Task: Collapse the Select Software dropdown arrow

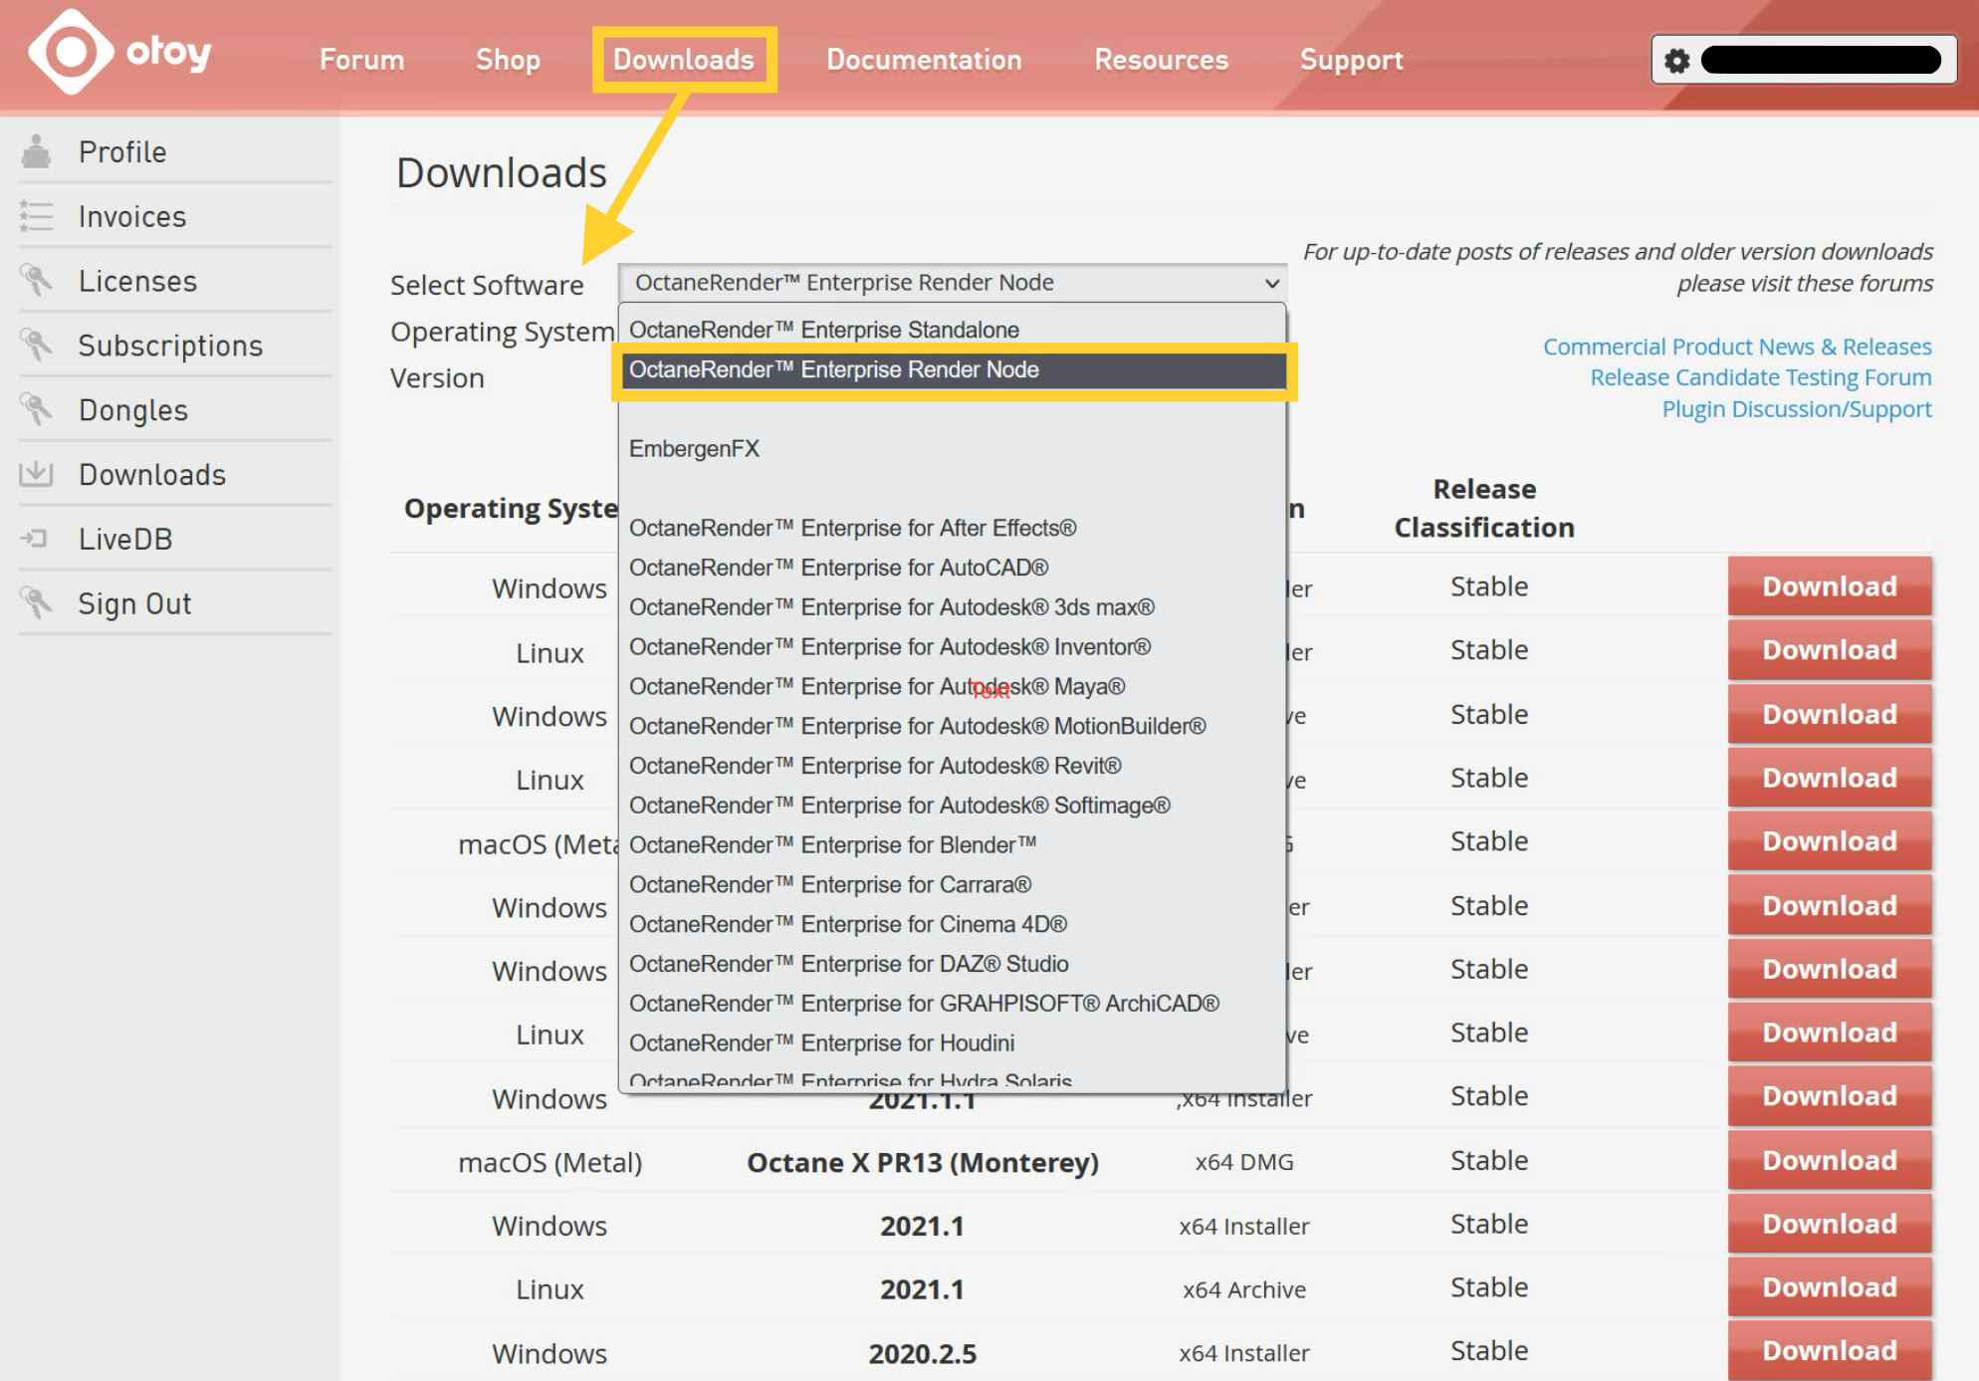Action: tap(1271, 284)
